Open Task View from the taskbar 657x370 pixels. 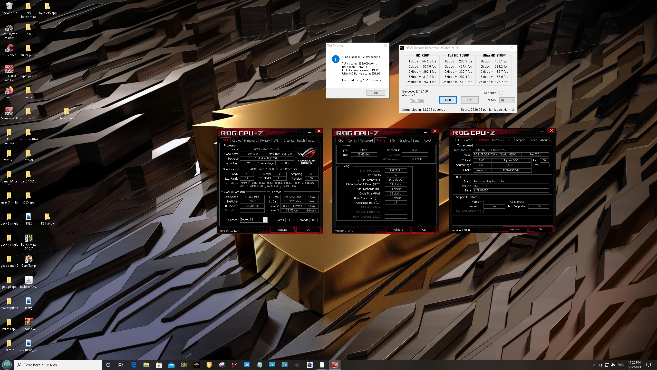click(120, 365)
